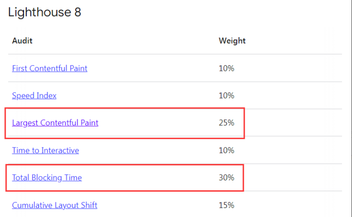
Task: Select the Weight column header
Action: pyautogui.click(x=232, y=40)
